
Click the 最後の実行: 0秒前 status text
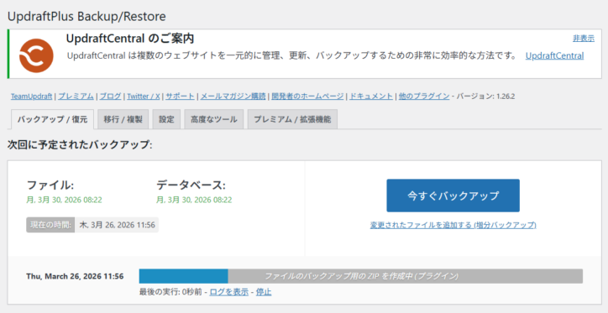(x=170, y=292)
